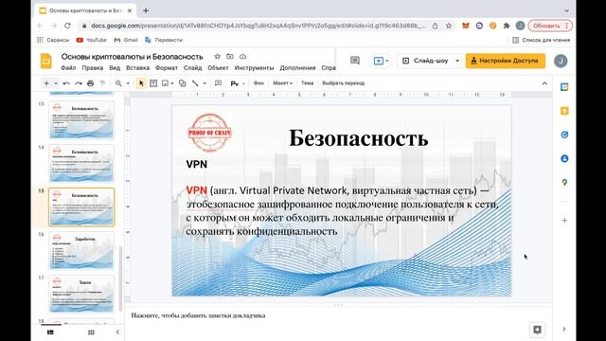Select slide 17 Закон thumbnail
The width and height of the screenshot is (606, 341).
coord(81,294)
